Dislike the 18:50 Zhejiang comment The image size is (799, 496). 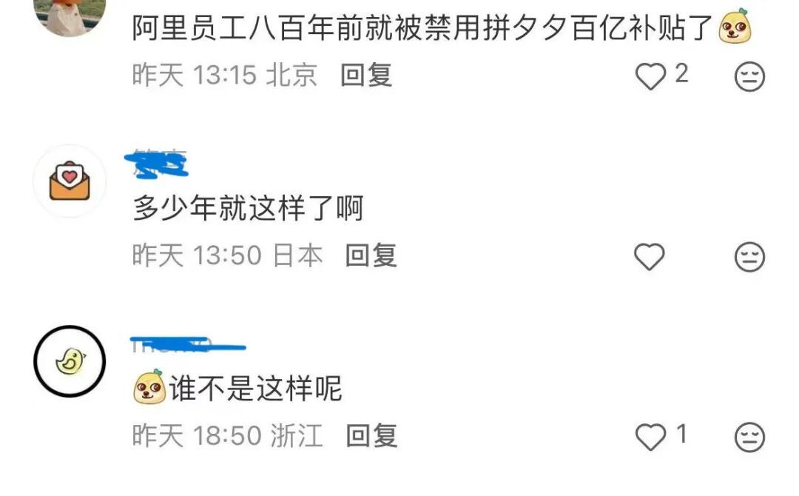[x=749, y=437]
